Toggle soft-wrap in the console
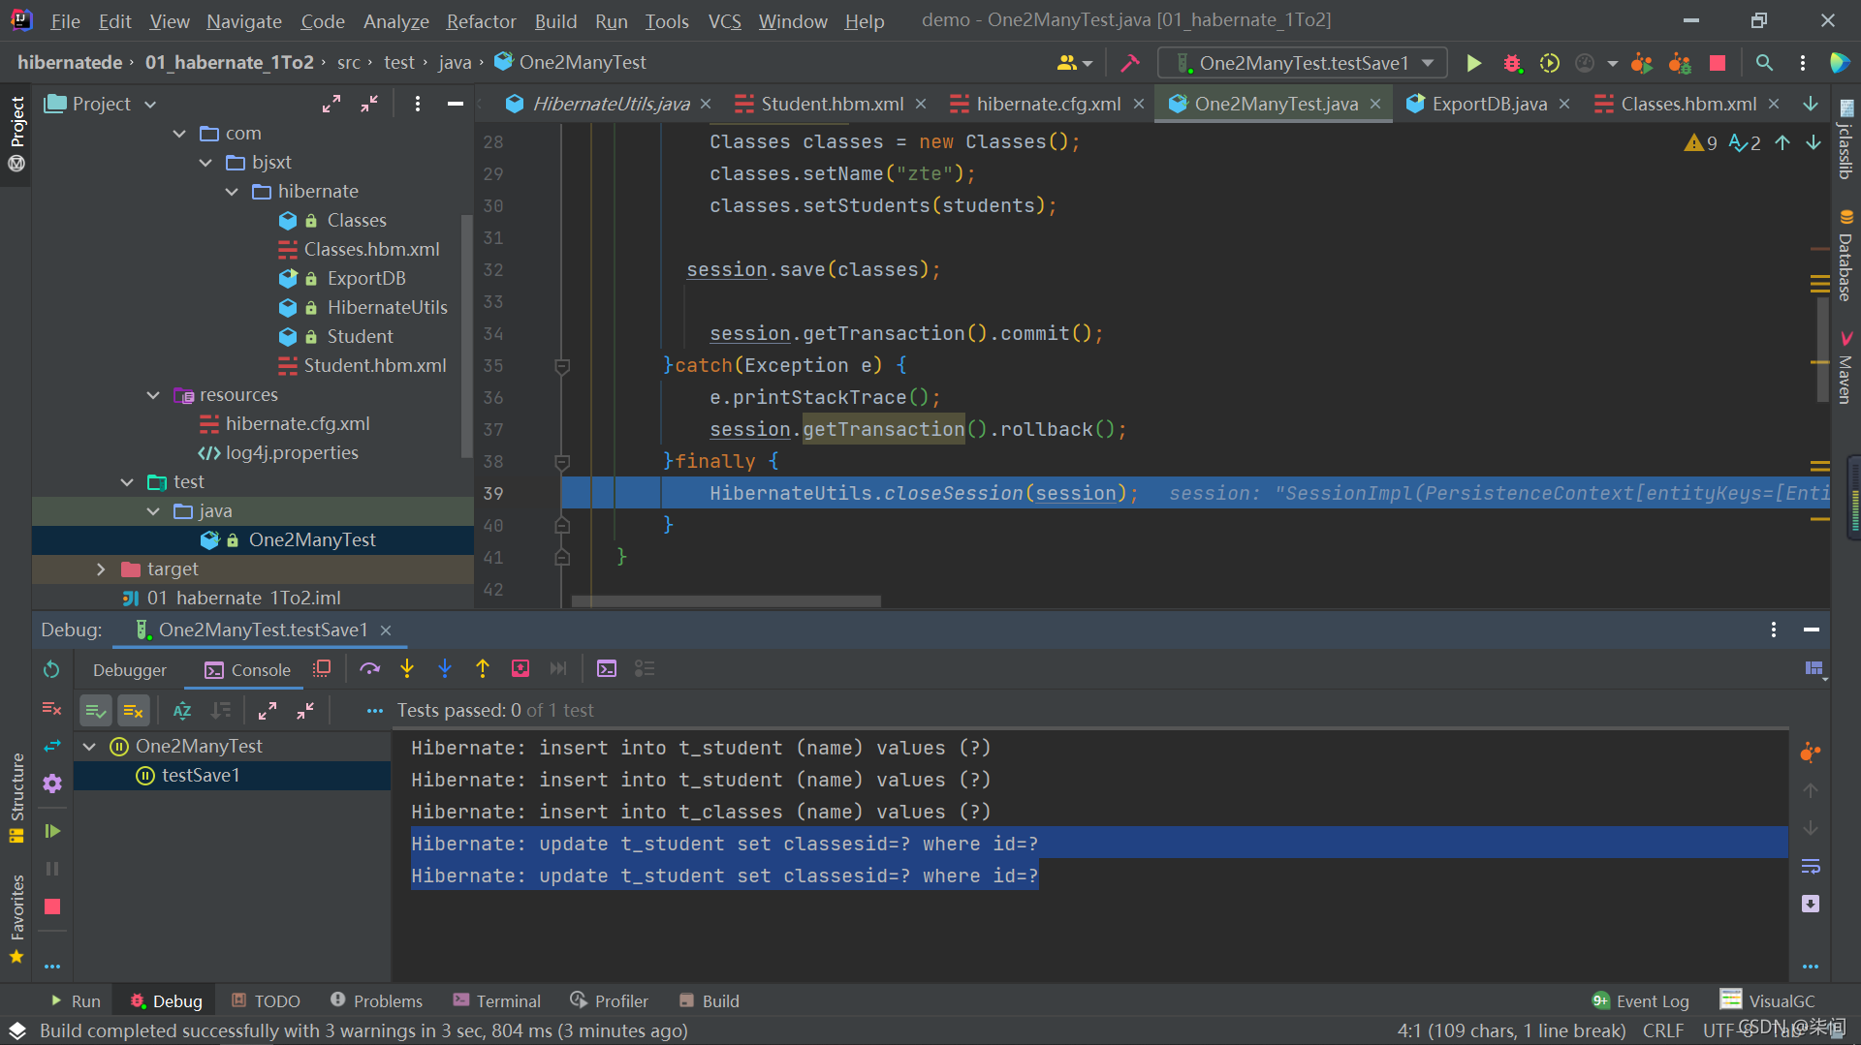Viewport: 1861px width, 1045px height. (1811, 866)
